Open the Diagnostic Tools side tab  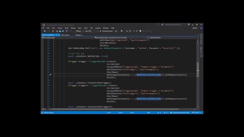pyautogui.click(x=201, y=52)
